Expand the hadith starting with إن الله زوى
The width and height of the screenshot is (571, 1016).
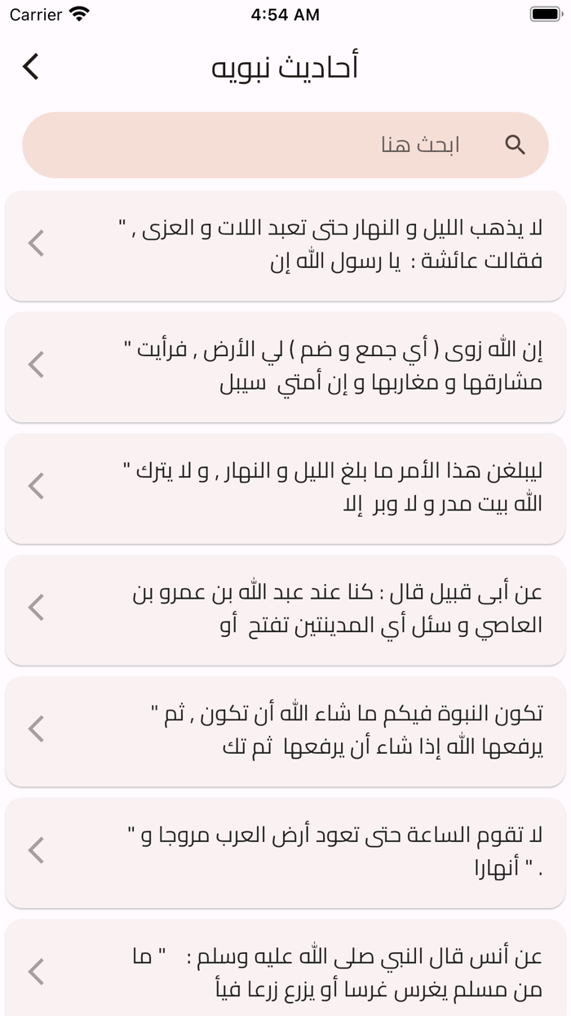tap(285, 367)
